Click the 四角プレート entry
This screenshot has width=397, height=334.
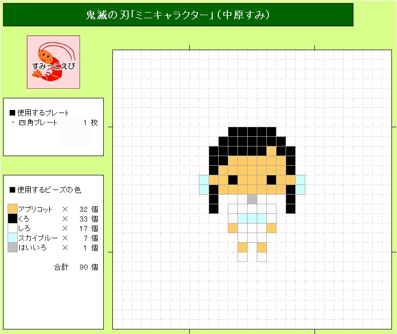(x=38, y=123)
